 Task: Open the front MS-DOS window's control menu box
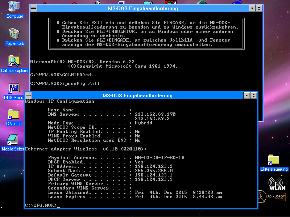click(x=28, y=95)
